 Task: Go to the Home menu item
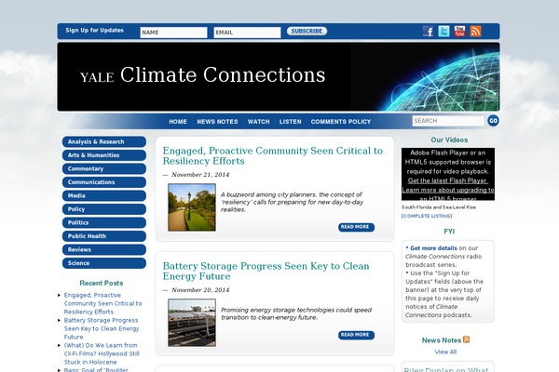point(178,122)
